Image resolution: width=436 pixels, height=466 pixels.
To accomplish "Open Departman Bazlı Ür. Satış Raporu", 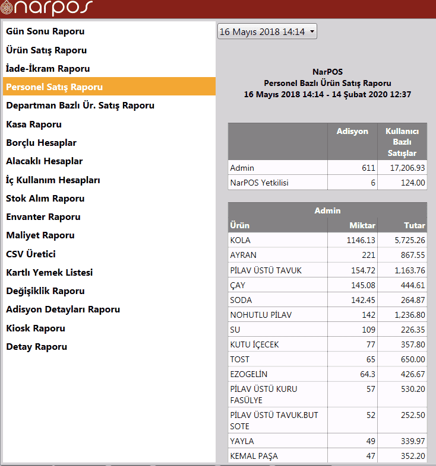I will click(x=80, y=106).
